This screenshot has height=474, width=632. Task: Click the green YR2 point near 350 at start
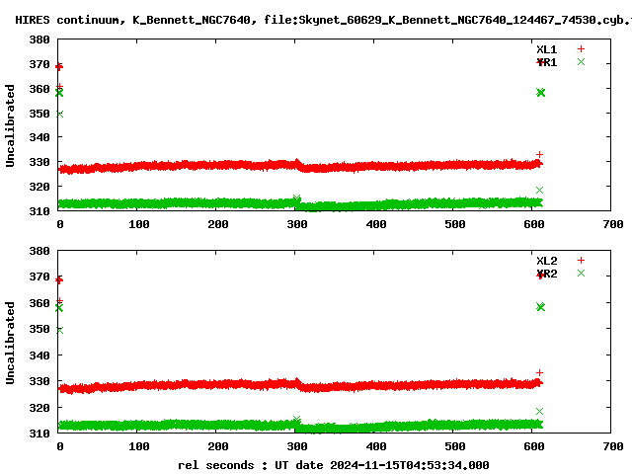60,331
